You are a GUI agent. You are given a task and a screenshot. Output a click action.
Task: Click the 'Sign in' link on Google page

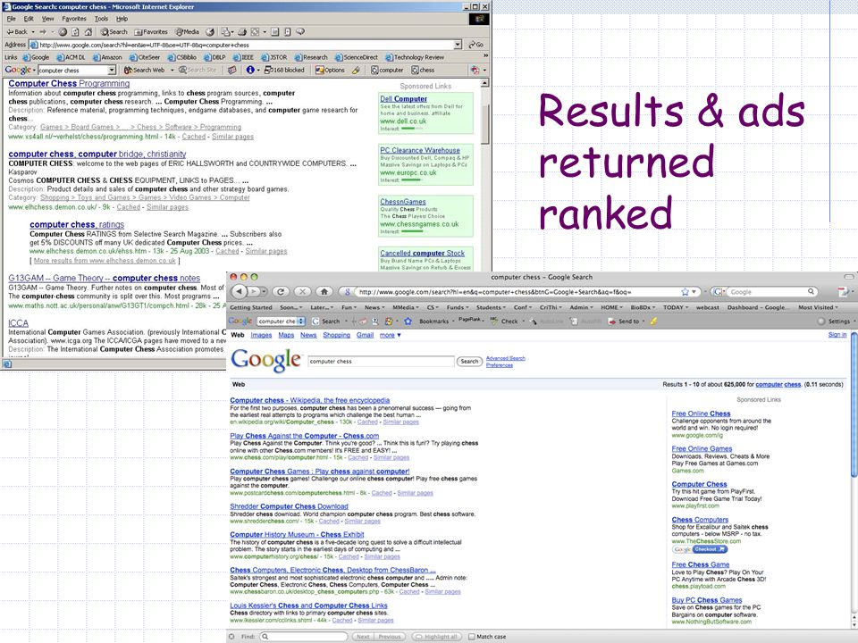(837, 335)
